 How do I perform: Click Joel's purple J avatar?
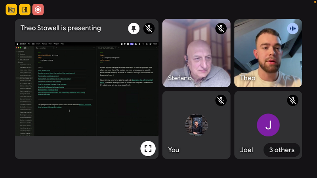pos(268,125)
